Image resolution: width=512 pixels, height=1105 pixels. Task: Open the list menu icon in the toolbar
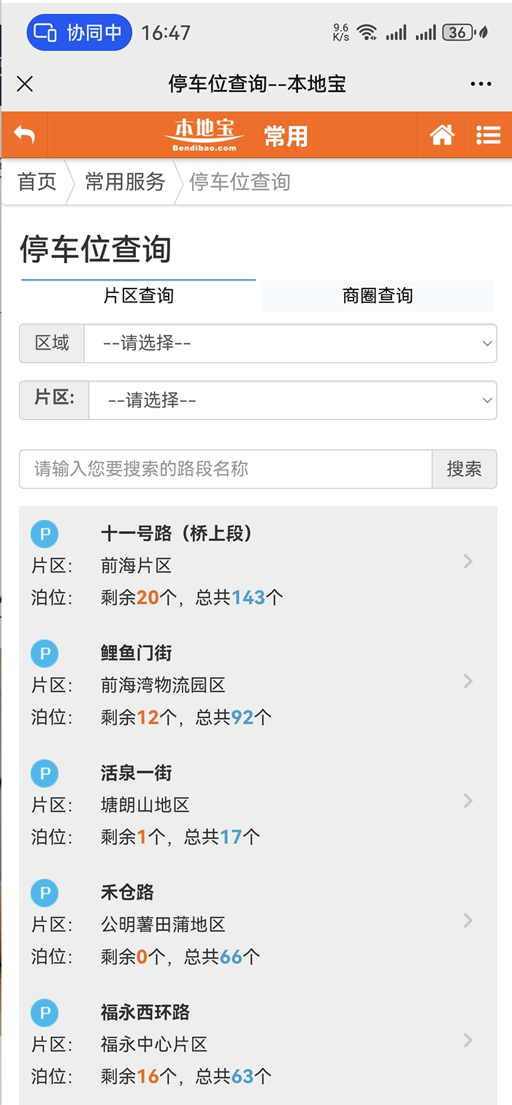488,134
